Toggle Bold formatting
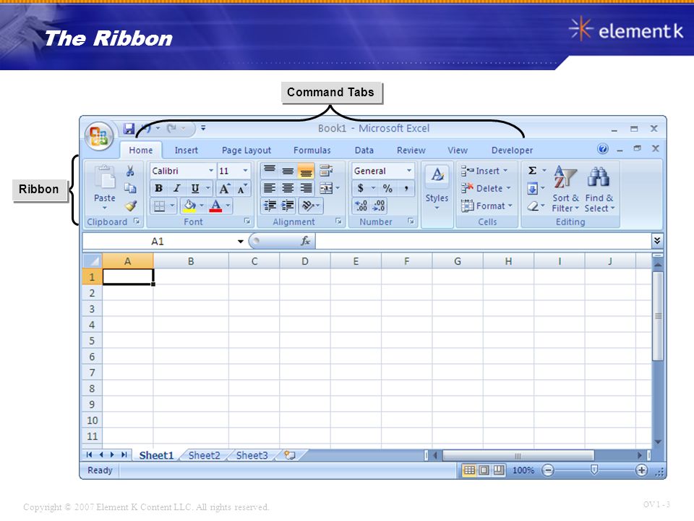Image resolution: width=694 pixels, height=521 pixels. [x=158, y=189]
